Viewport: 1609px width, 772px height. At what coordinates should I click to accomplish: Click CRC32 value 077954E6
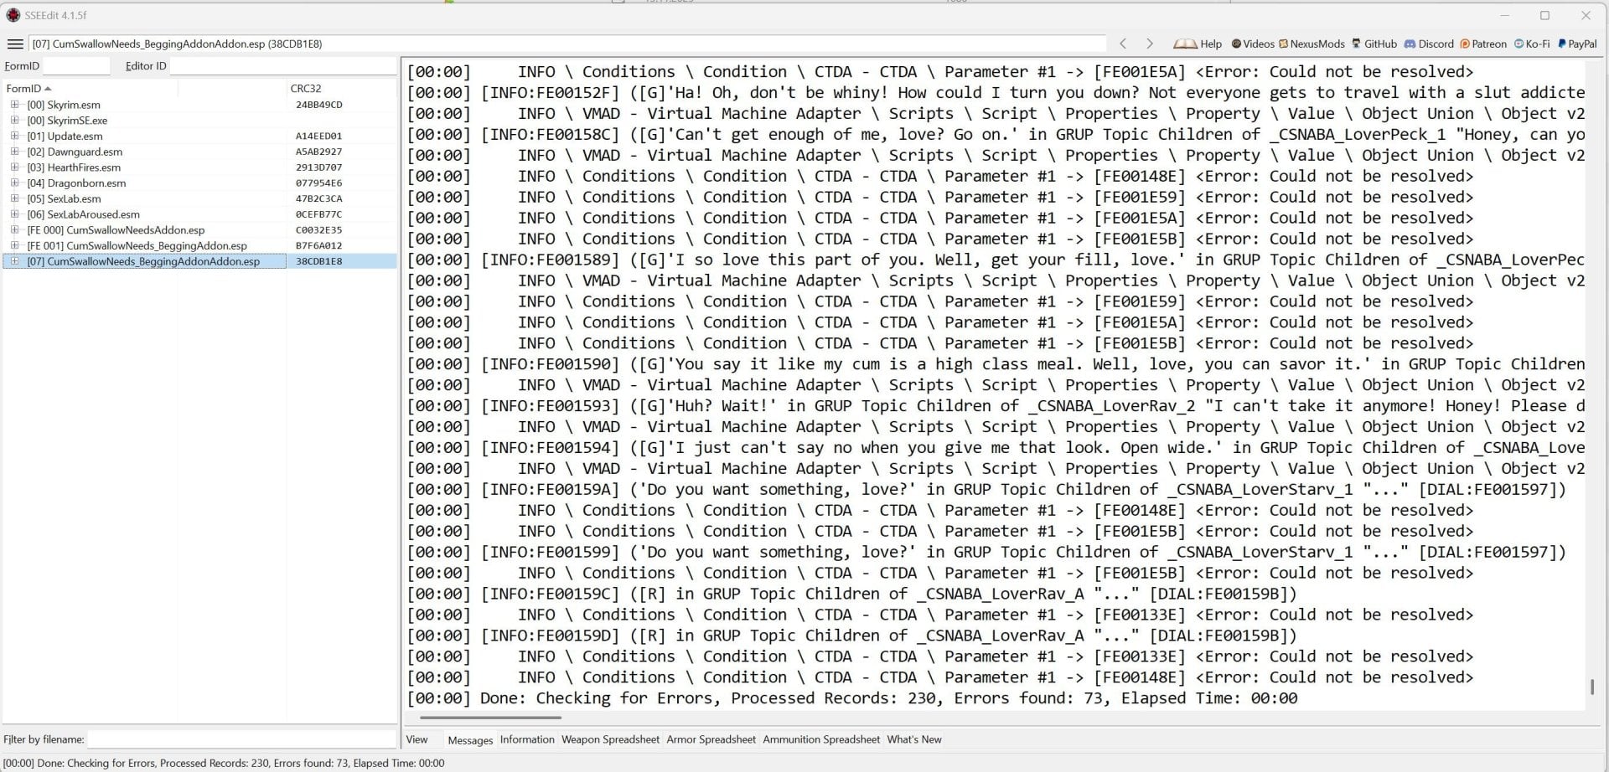pos(319,183)
